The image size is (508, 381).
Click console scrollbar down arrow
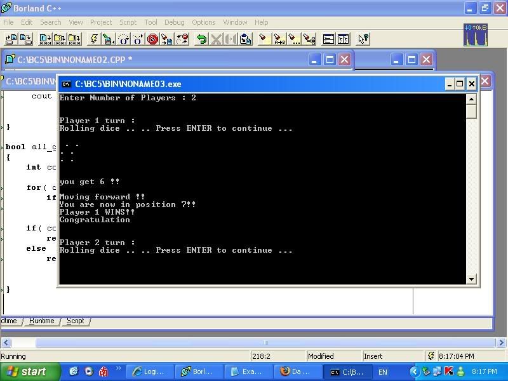[471, 279]
